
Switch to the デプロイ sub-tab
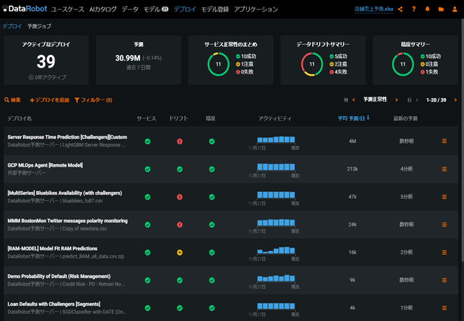(12, 26)
